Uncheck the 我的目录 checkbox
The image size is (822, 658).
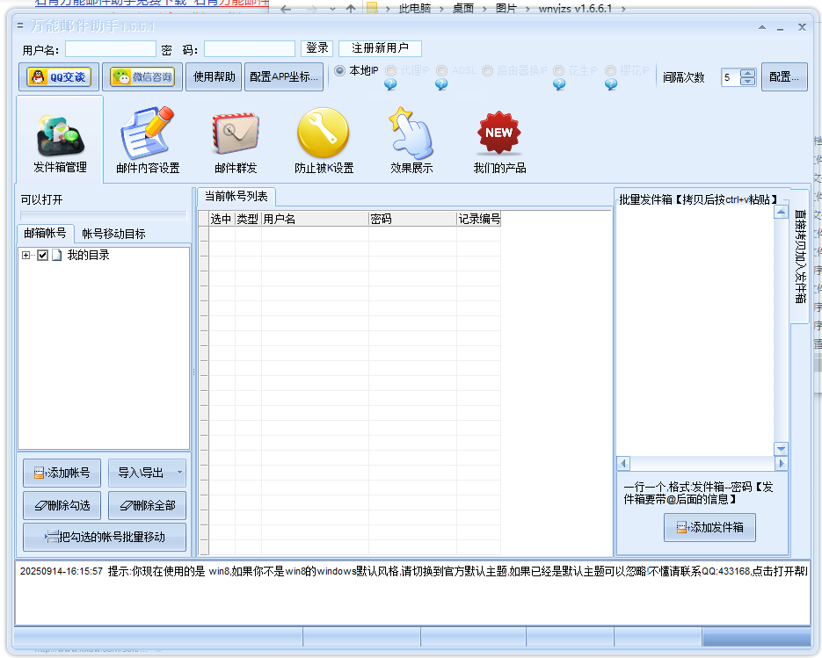tap(42, 255)
